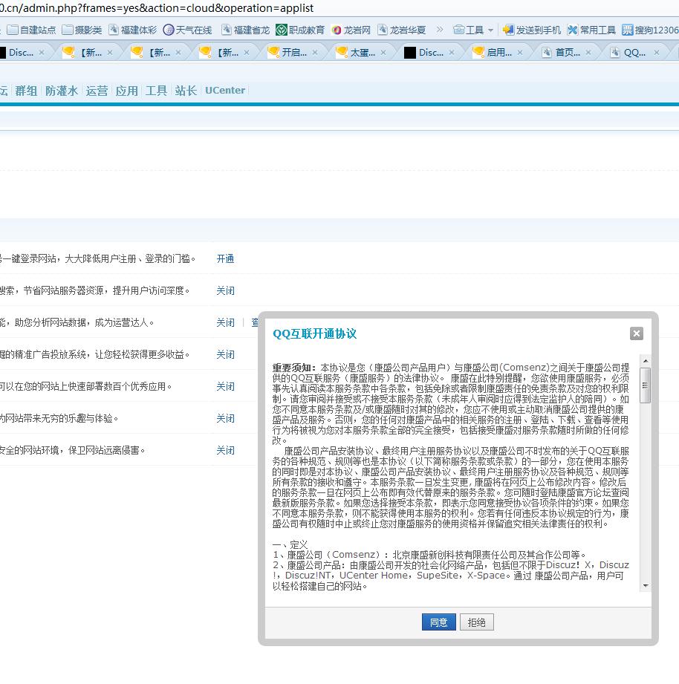
Task: Open the UCenter admin menu
Action: pos(225,91)
